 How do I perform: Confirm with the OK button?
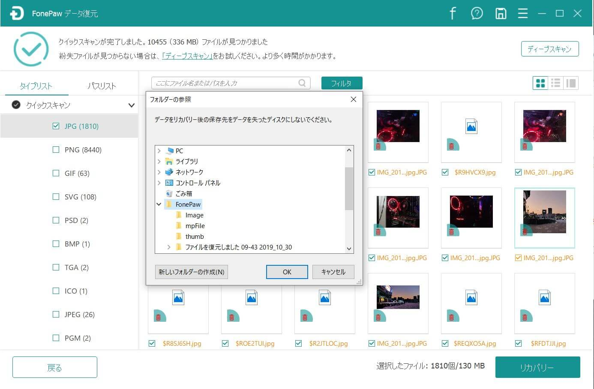(287, 272)
